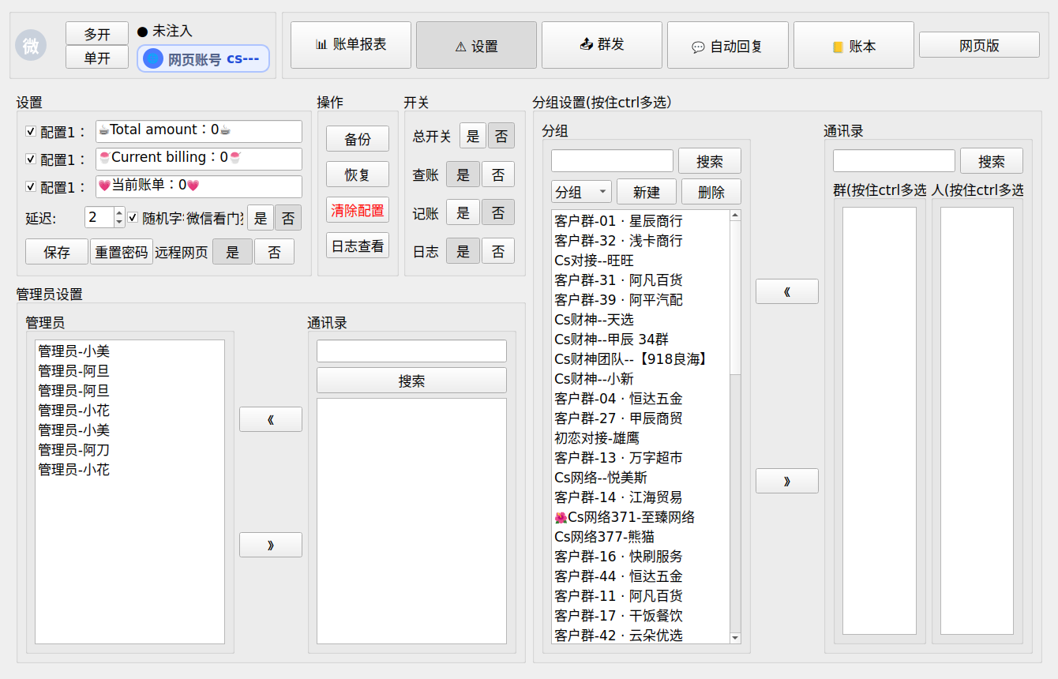Click the 保存 button
Screen dimensions: 1058x679
[x=57, y=252]
